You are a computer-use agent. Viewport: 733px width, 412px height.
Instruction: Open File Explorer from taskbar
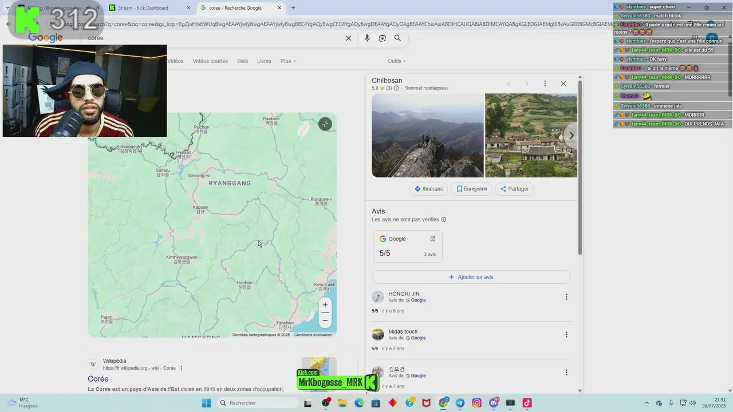point(342,403)
